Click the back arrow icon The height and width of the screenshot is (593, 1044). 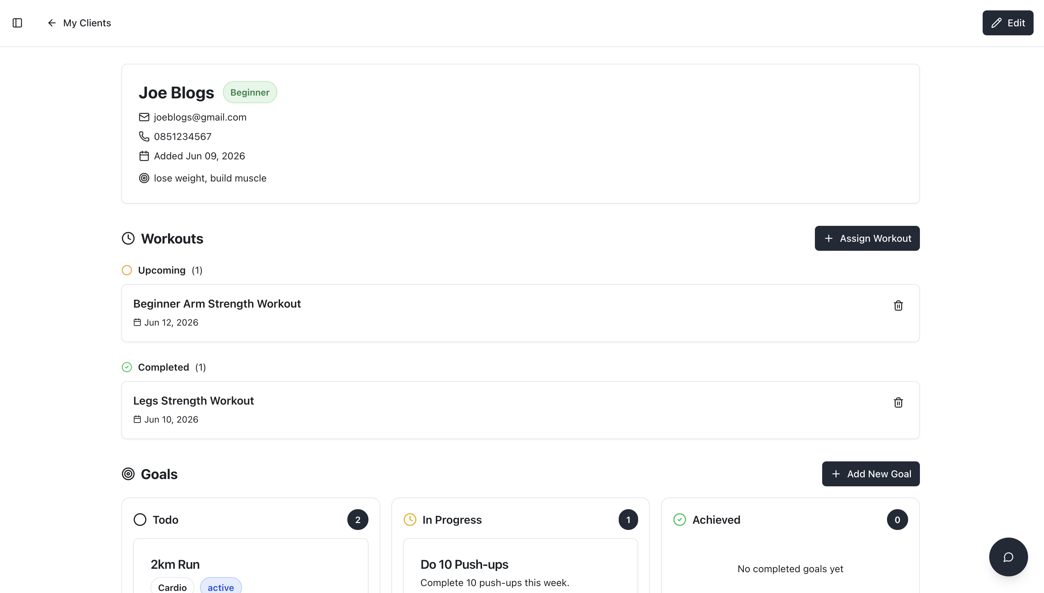coord(52,23)
